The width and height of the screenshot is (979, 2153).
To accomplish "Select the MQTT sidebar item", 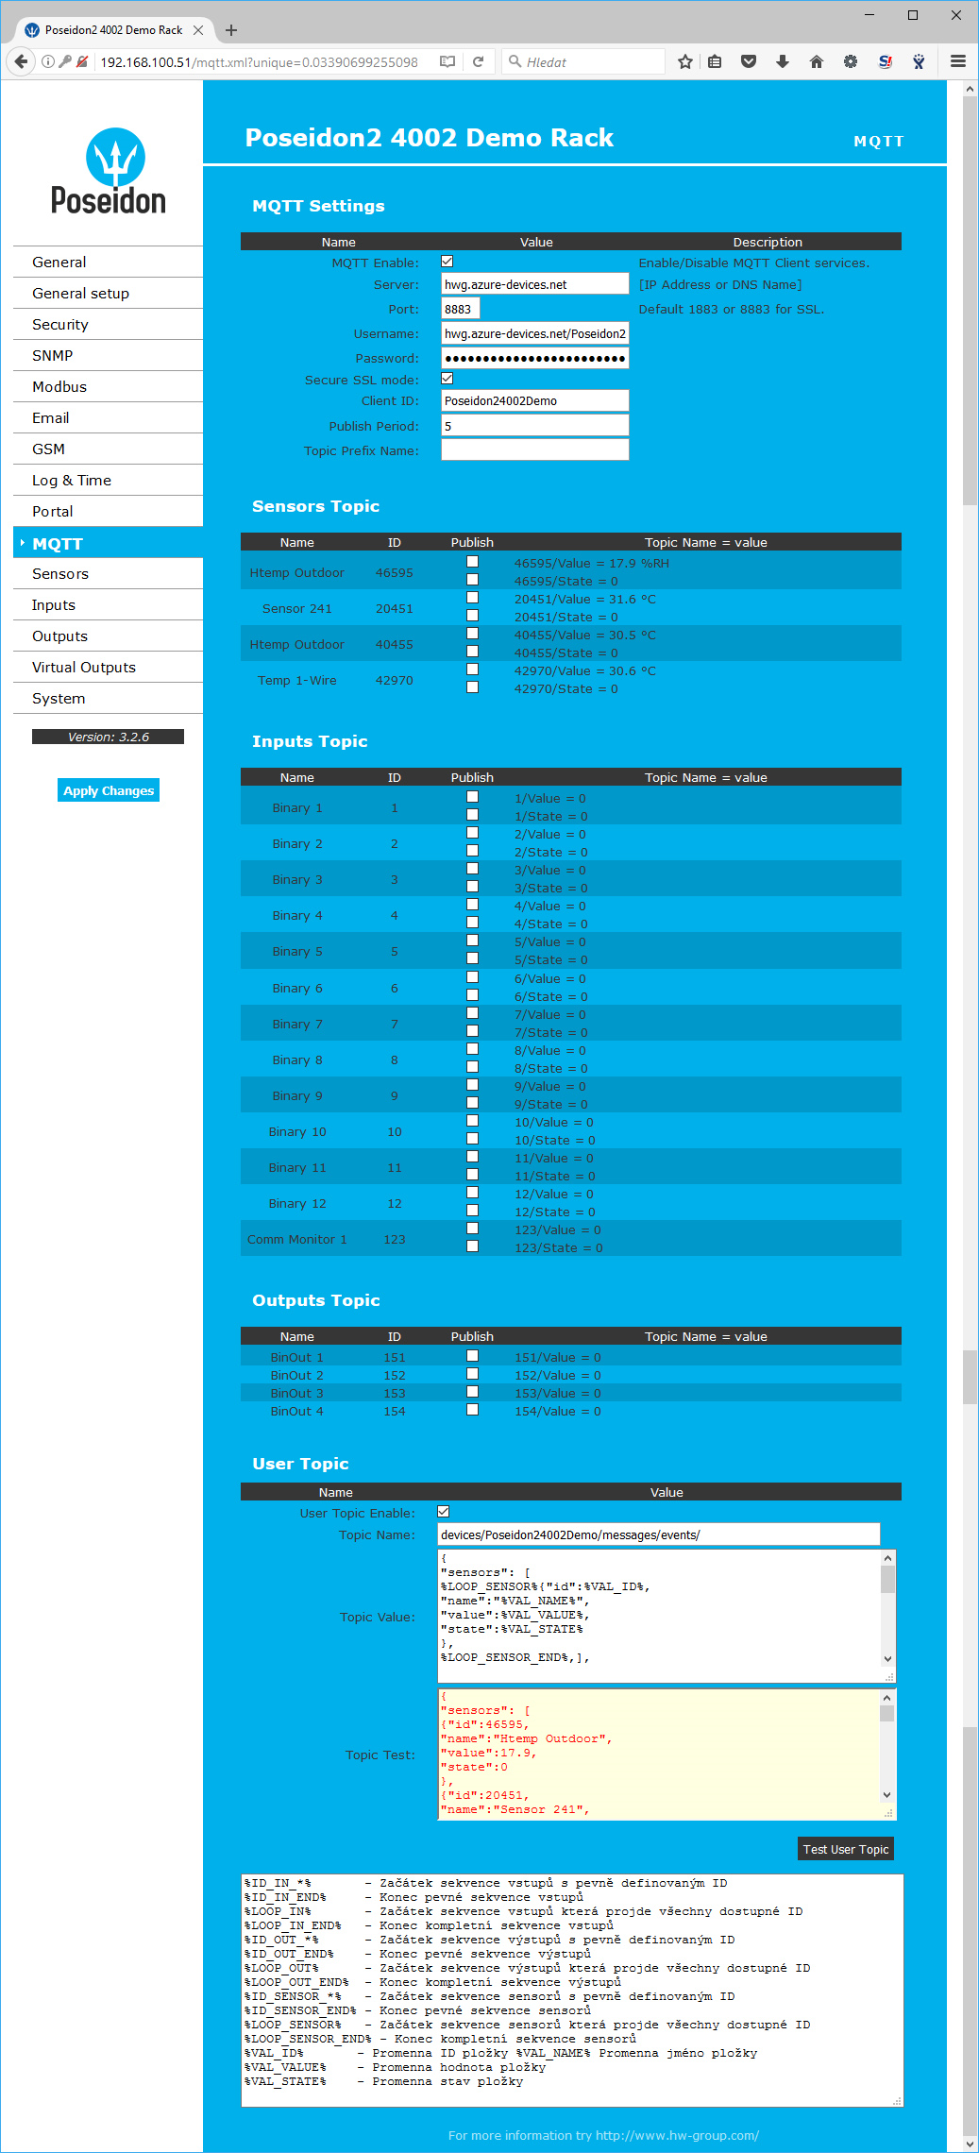I will (x=108, y=543).
